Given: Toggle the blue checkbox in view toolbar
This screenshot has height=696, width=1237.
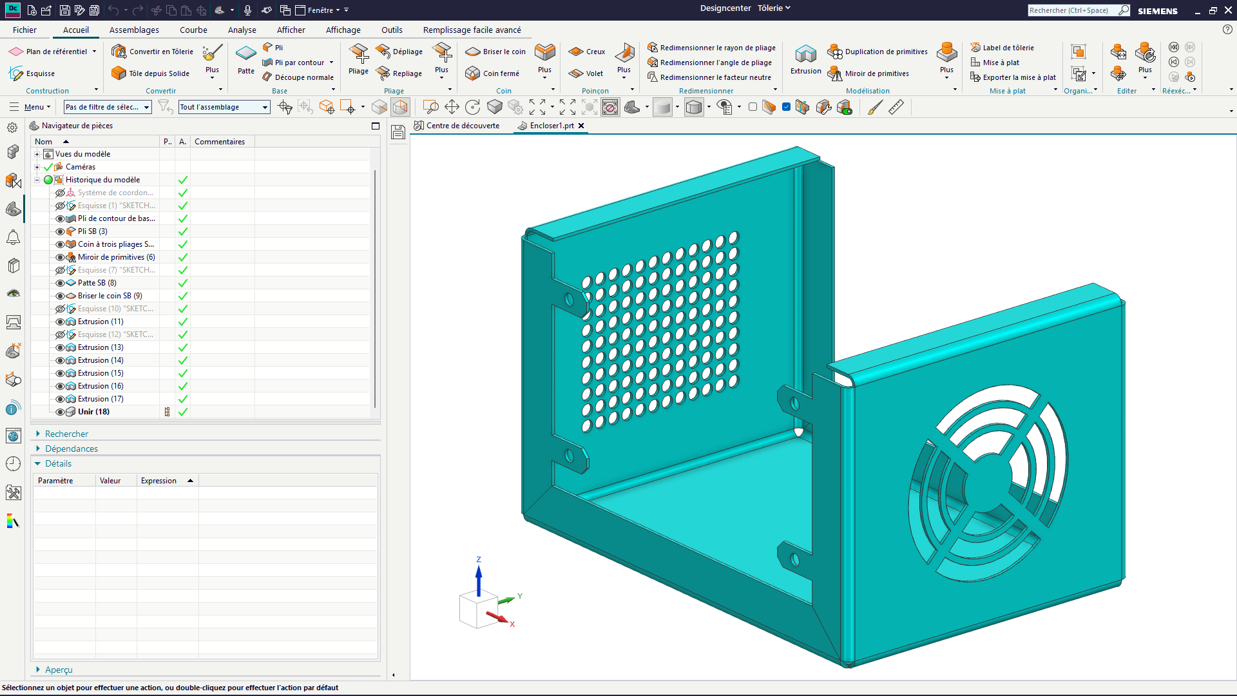Looking at the screenshot, I should [x=786, y=107].
